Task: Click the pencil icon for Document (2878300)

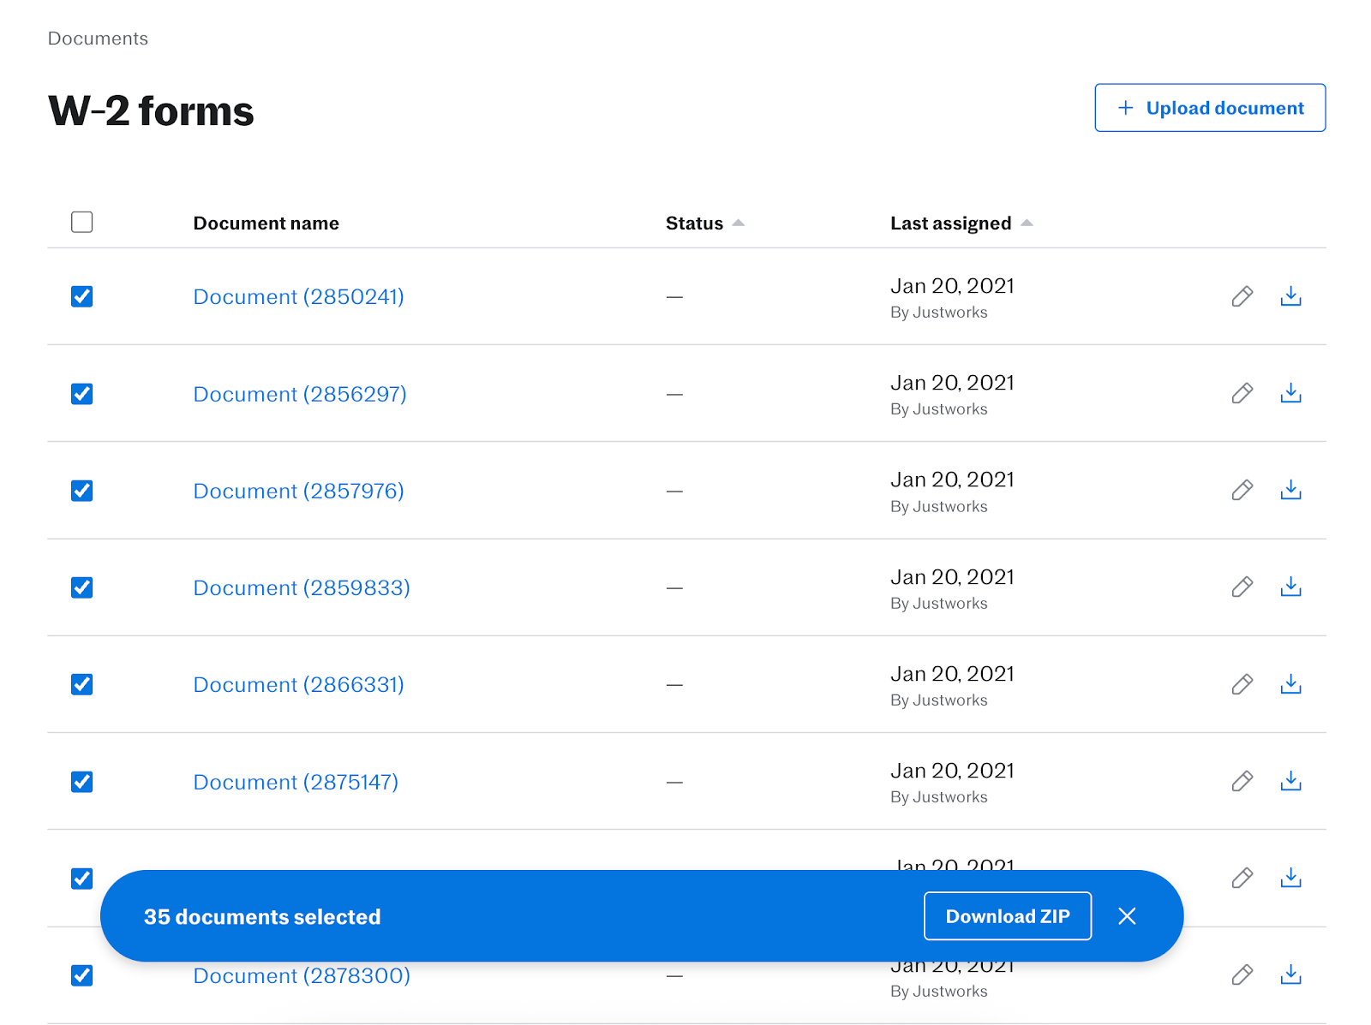Action: tap(1242, 974)
